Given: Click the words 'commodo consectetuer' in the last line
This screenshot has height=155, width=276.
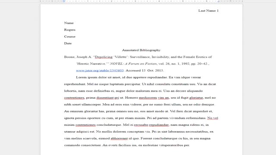Looking at the screenshot, I should (82, 145).
